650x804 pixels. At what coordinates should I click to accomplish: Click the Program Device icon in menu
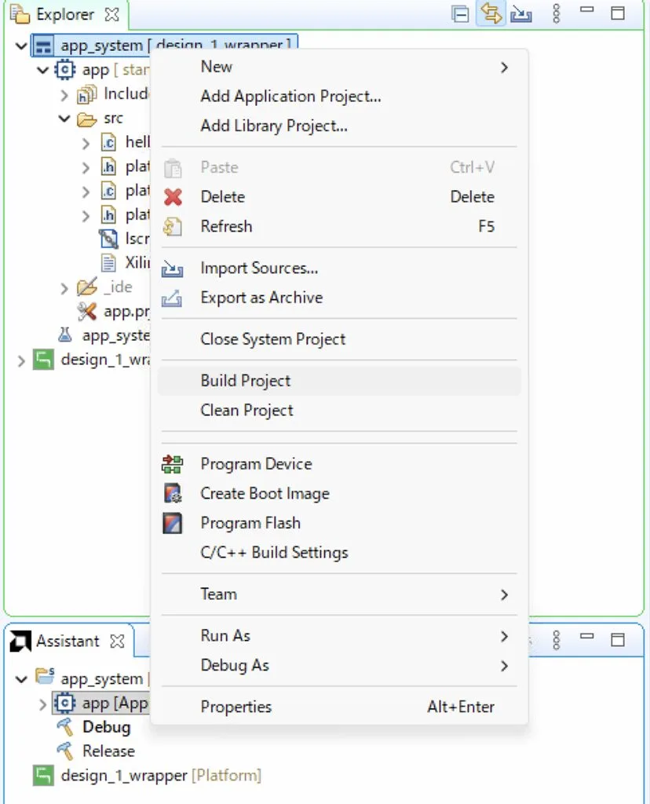click(x=172, y=464)
